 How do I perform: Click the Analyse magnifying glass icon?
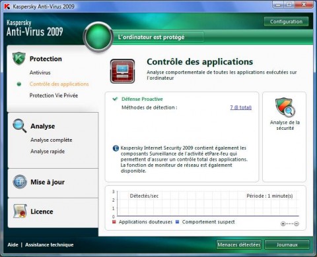[20, 126]
